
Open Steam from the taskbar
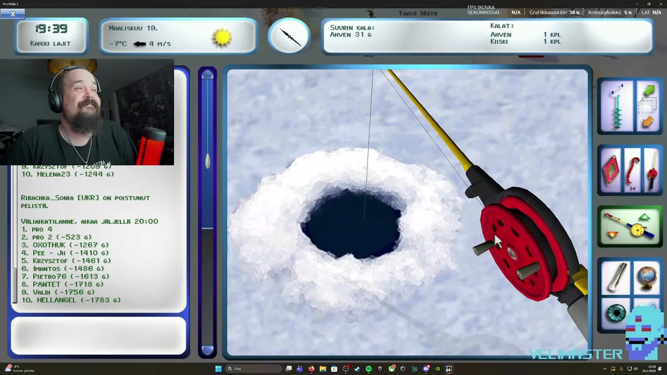pos(357,369)
